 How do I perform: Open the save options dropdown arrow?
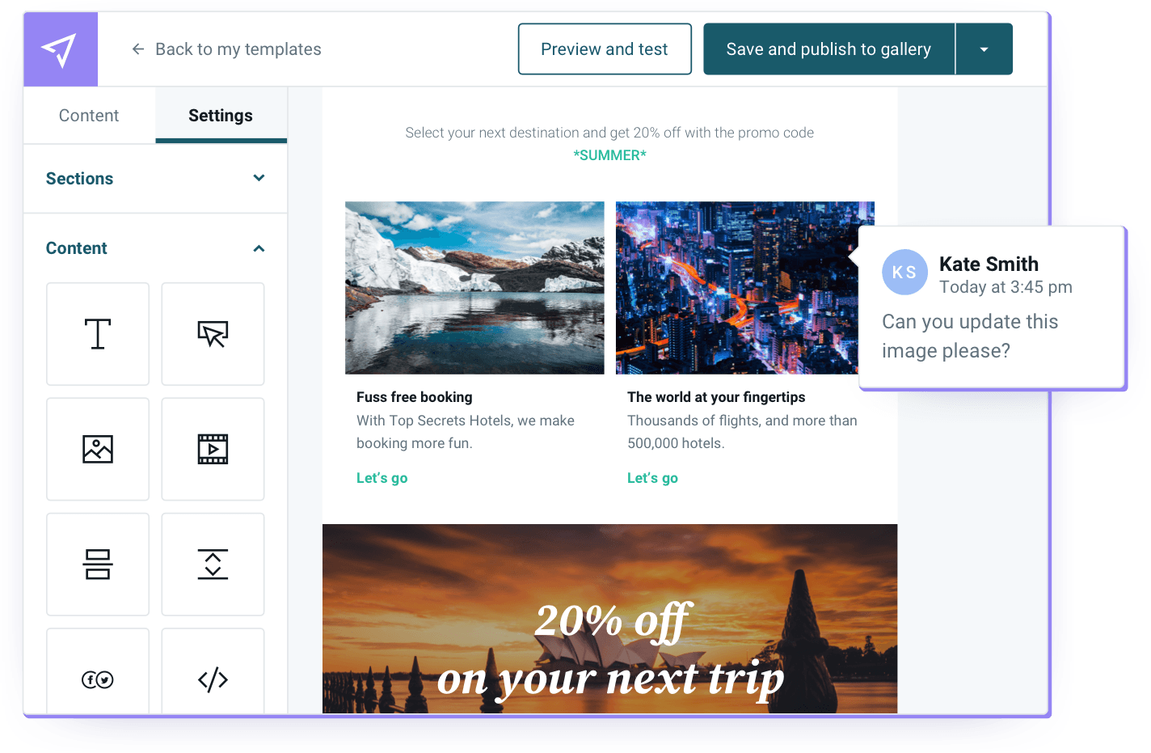click(x=984, y=49)
